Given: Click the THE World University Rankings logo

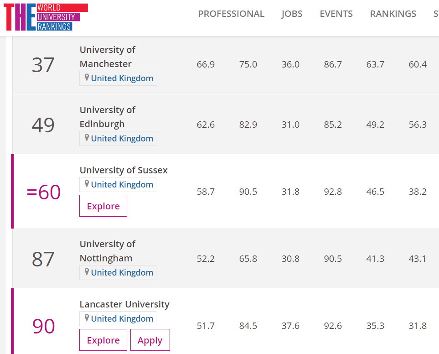Looking at the screenshot, I should pos(46,17).
